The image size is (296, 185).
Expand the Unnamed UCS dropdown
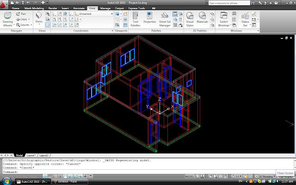tap(111, 14)
